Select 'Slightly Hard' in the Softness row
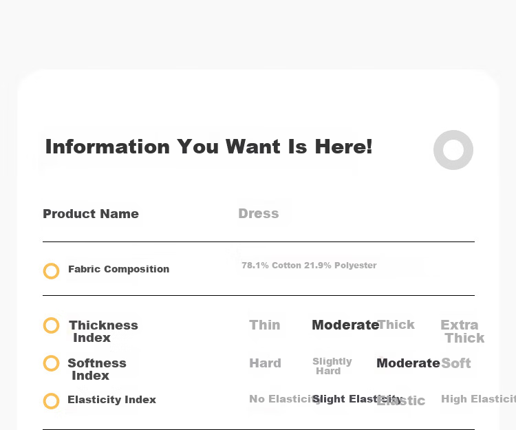 [332, 366]
